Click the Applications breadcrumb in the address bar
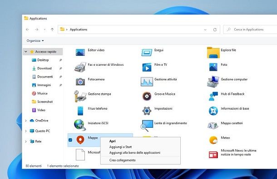This screenshot has width=277, height=179. point(79,29)
